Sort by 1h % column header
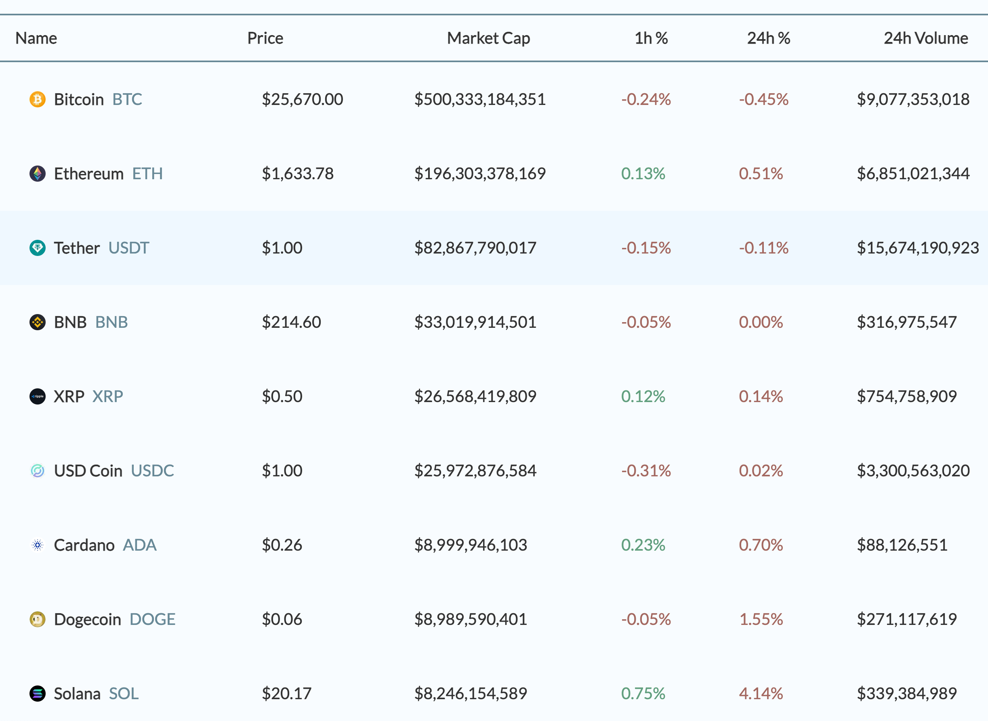 click(651, 38)
